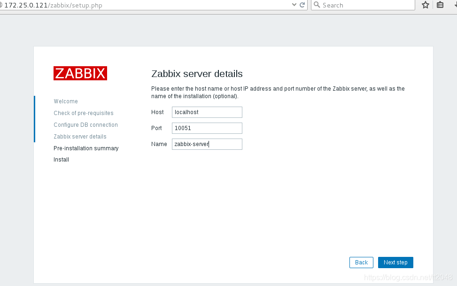This screenshot has width=457, height=286.
Task: Select Configure DB connection step
Action: tap(85, 125)
